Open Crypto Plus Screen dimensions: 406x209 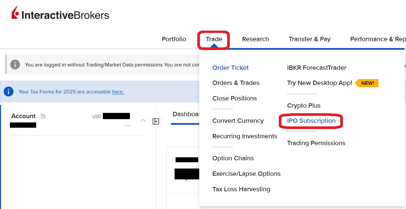click(x=303, y=106)
